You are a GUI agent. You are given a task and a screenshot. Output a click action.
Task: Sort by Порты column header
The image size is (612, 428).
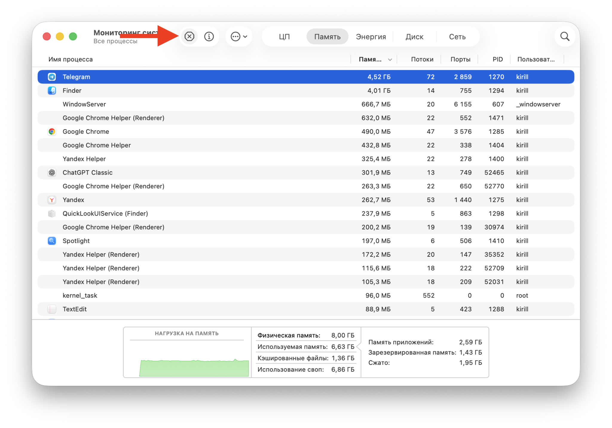[x=460, y=59]
